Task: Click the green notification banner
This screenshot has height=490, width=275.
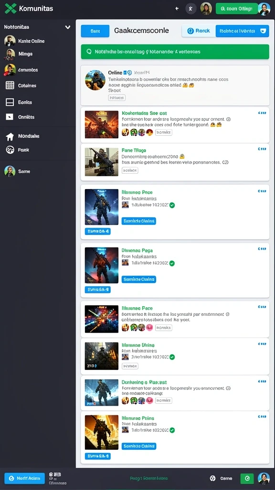Action: pyautogui.click(x=175, y=52)
